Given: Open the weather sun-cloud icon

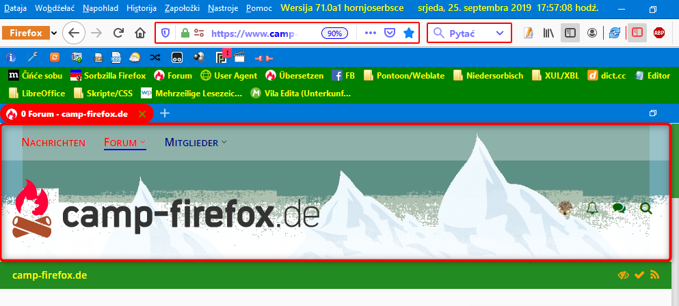Looking at the screenshot, I should (x=135, y=57).
